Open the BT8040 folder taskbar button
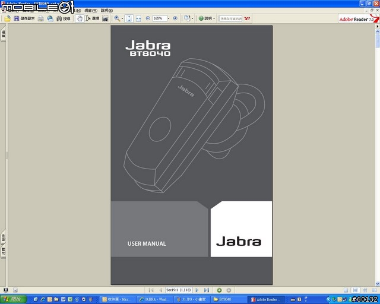The width and height of the screenshot is (380, 304). pos(228,299)
